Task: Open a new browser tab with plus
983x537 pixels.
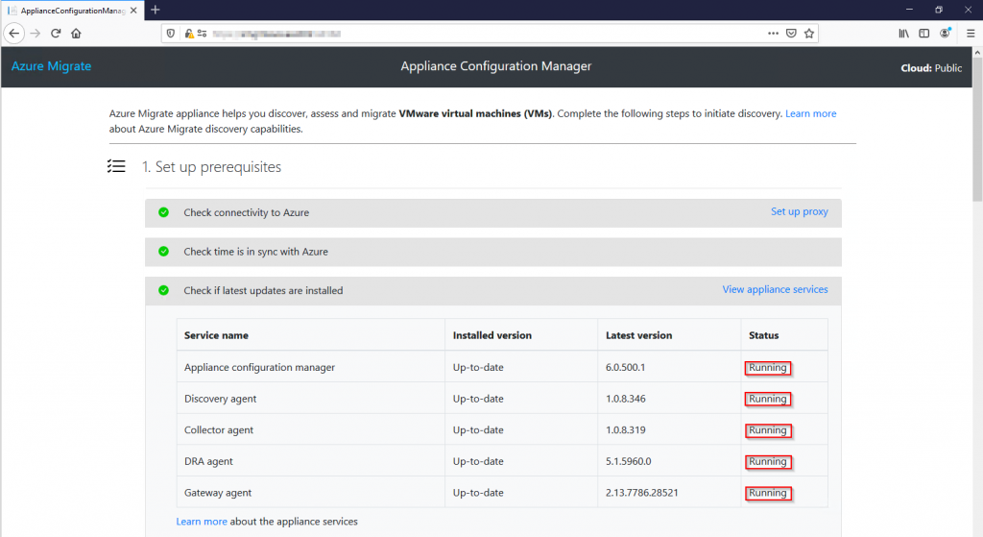Action: [x=156, y=10]
